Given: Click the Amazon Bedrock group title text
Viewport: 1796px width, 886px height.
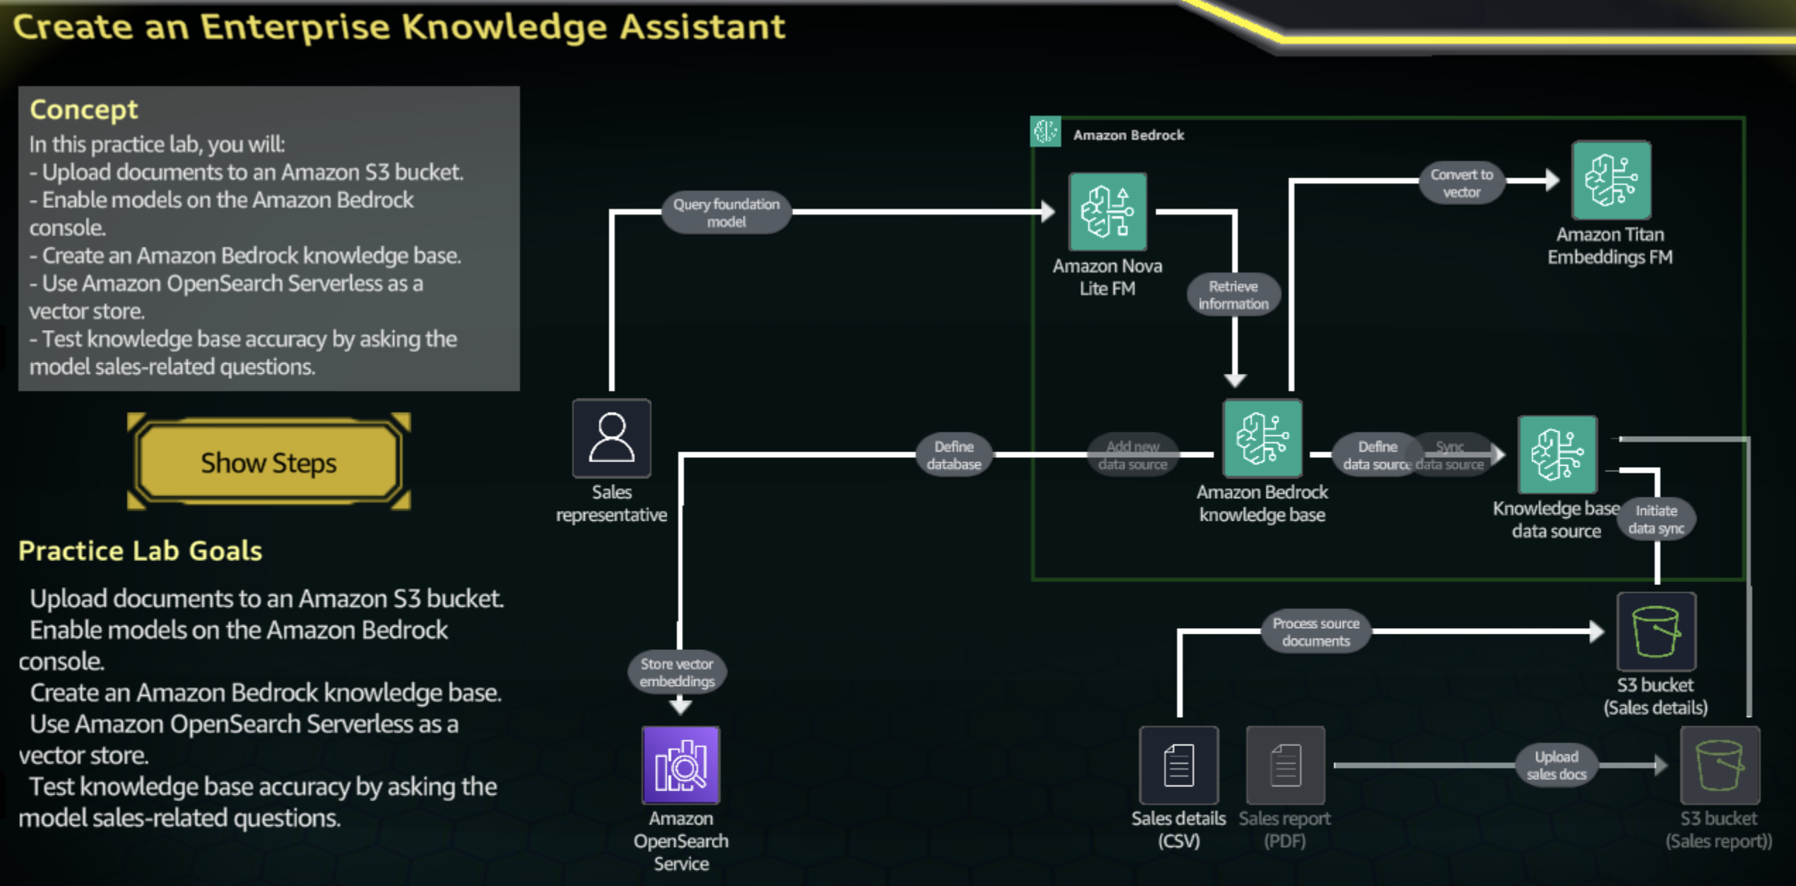Looking at the screenshot, I should click(x=1128, y=135).
